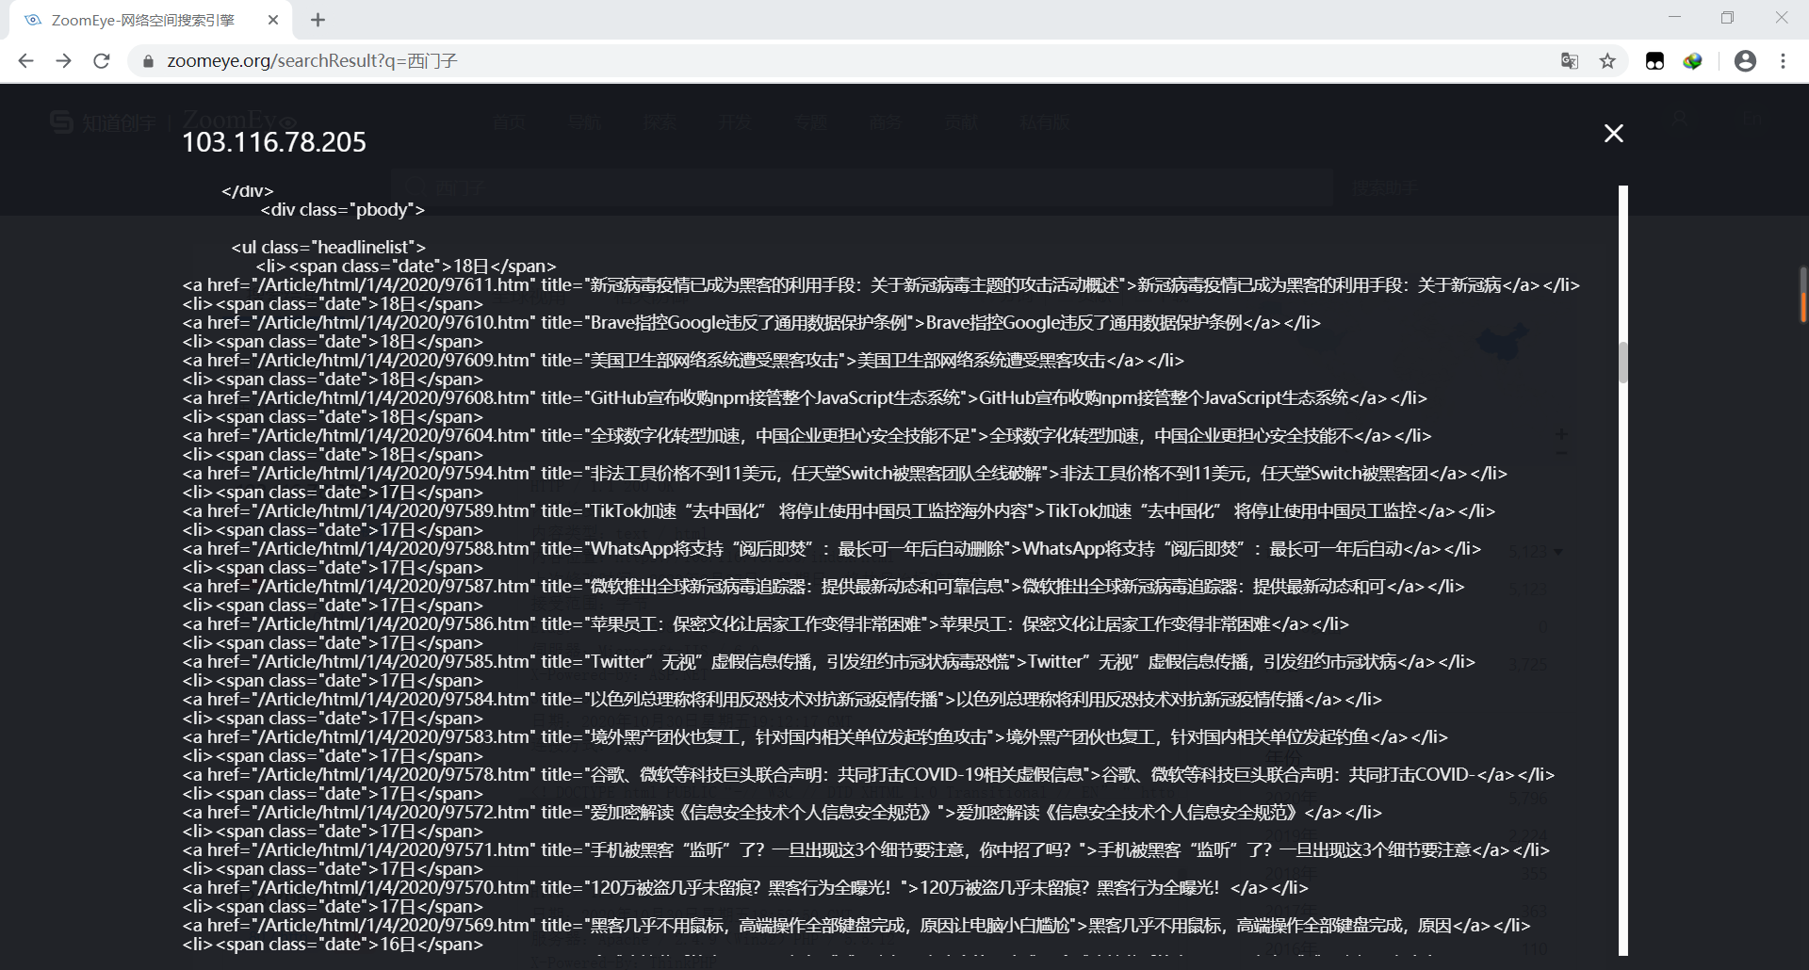
Task: Click the <div class="pbody"> code line
Action: click(x=342, y=209)
